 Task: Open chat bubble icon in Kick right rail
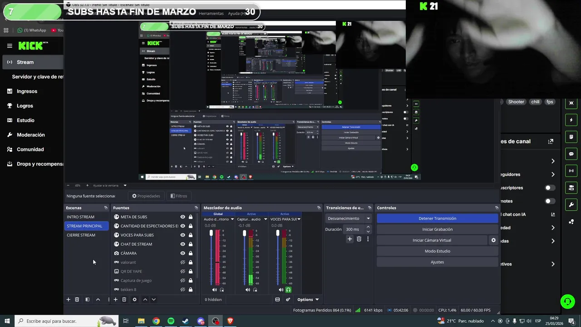point(571,154)
